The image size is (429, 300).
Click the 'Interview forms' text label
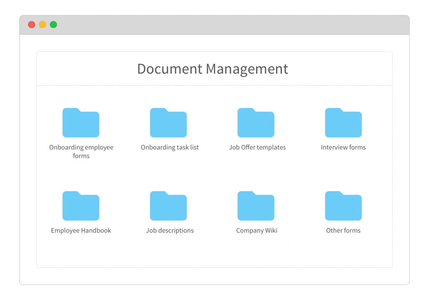(x=343, y=147)
